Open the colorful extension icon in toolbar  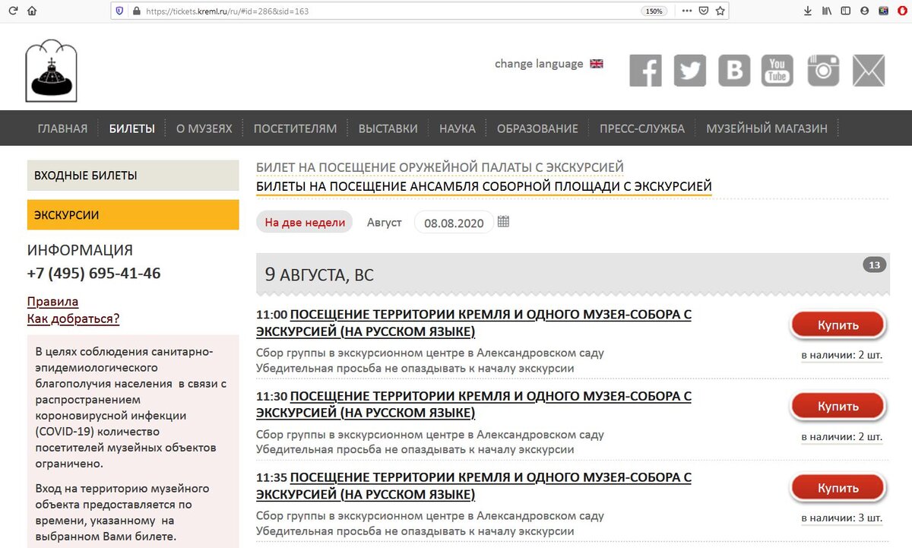pos(884,11)
